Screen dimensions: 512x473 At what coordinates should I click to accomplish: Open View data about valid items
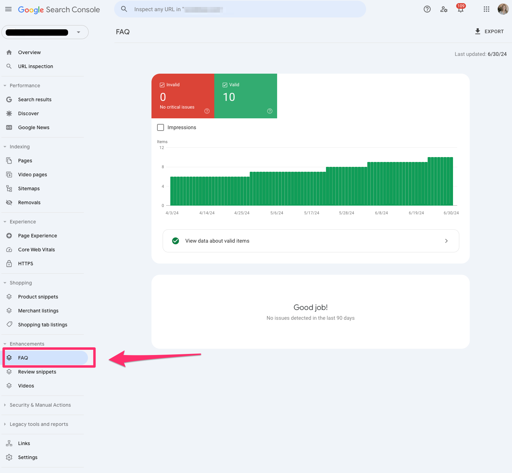(311, 241)
